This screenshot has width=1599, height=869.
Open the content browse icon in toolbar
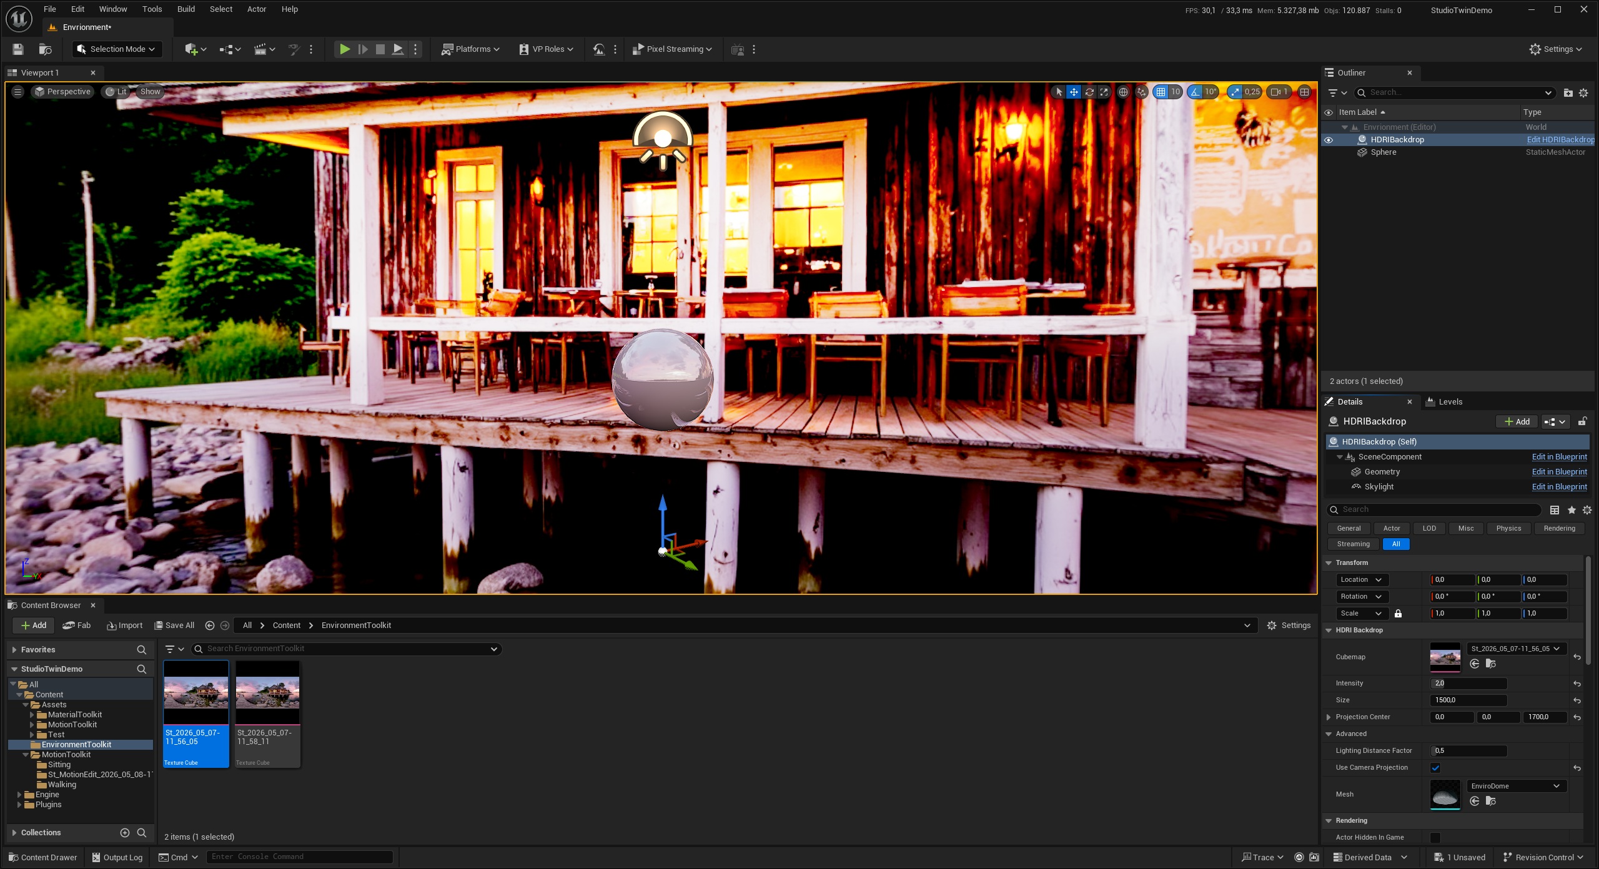tap(45, 49)
